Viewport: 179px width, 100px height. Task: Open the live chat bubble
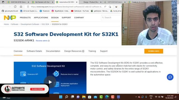pos(170,77)
